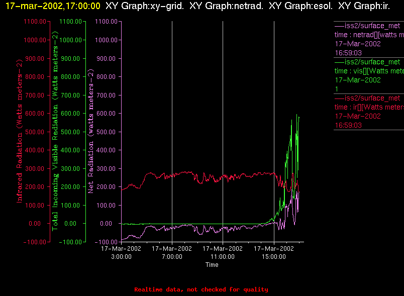Click purple legend date '17-Mar-2002'

[358, 44]
